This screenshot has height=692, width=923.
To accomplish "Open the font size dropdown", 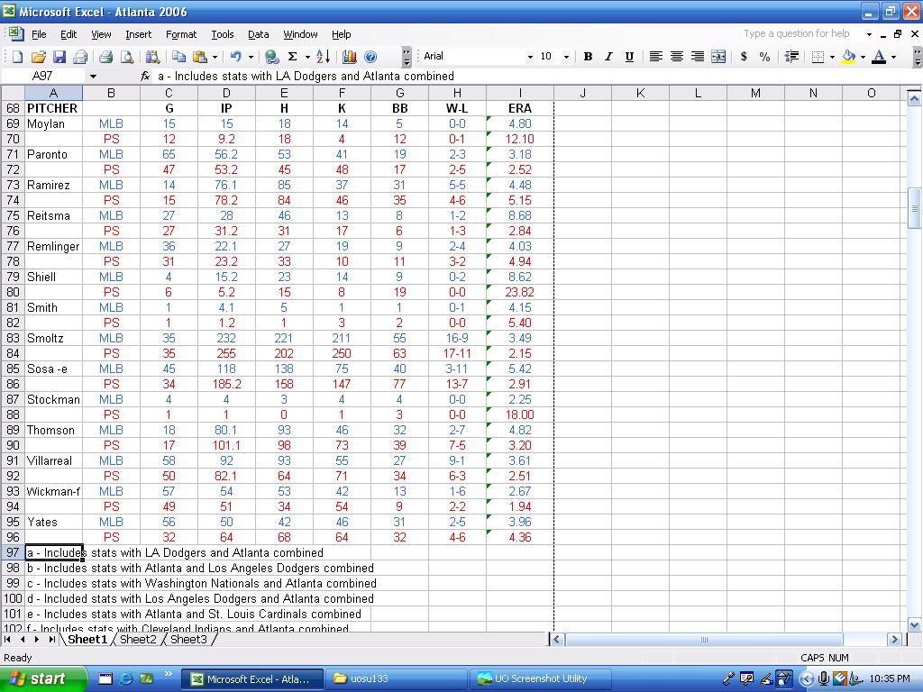I will [x=566, y=57].
